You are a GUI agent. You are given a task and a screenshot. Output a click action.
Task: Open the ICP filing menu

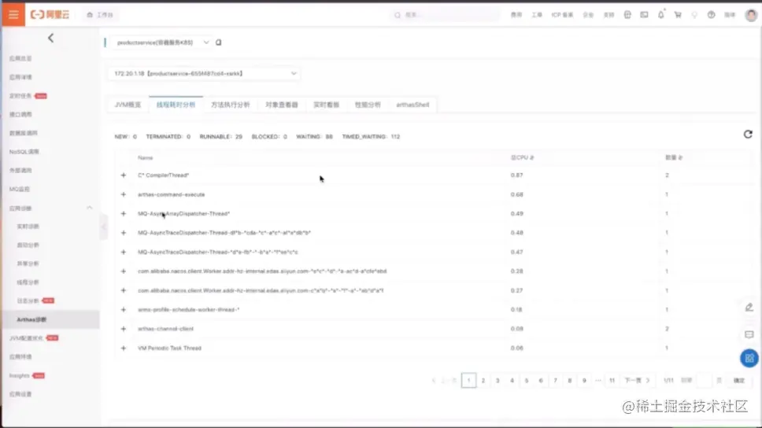pyautogui.click(x=562, y=15)
